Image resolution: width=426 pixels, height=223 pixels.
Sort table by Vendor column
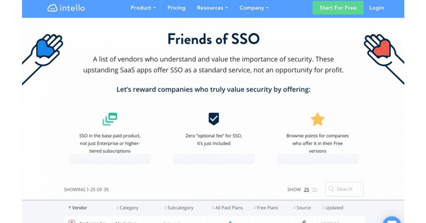[x=79, y=208]
